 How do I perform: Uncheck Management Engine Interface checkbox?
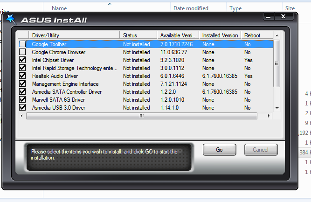[x=22, y=84]
